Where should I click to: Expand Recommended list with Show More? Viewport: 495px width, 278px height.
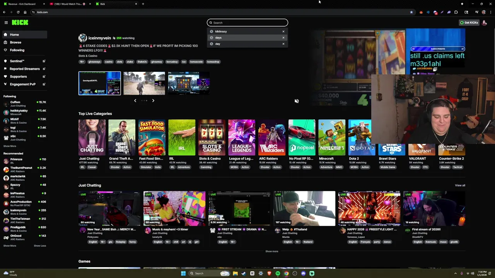(x=10, y=246)
